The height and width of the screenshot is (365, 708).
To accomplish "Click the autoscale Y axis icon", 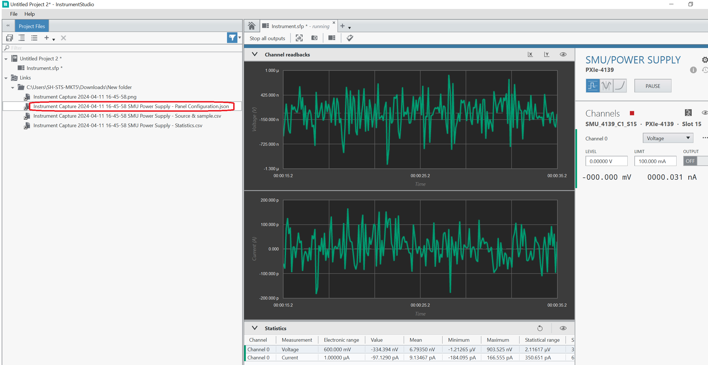I will coord(546,54).
